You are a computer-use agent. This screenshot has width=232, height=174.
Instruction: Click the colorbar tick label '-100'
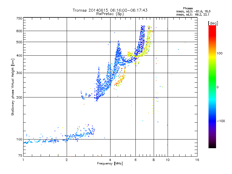point(221,121)
